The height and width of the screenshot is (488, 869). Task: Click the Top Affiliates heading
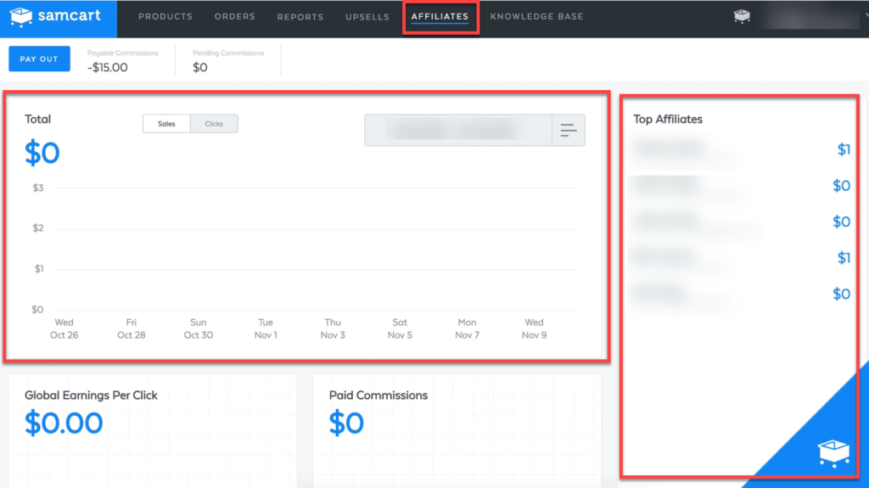[668, 119]
